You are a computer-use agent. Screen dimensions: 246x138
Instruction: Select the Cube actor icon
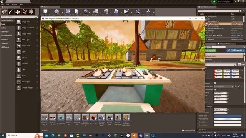pyautogui.click(x=18, y=52)
